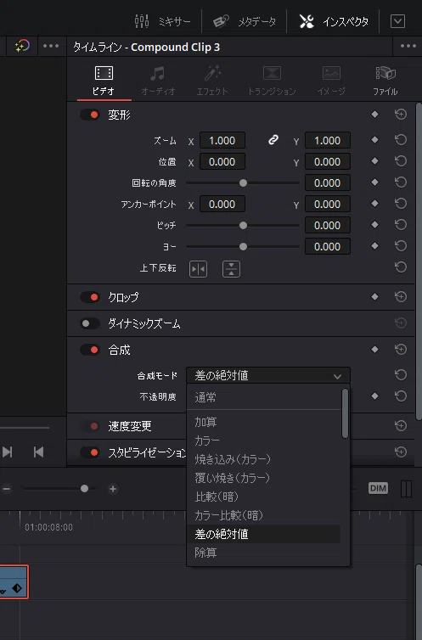Click the アンカーポイント X value field
Viewport: 422px width, 640px height.
tap(222, 204)
